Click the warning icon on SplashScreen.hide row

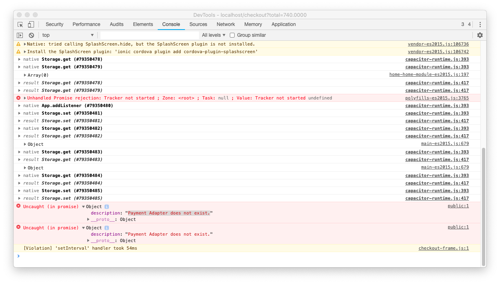point(18,44)
